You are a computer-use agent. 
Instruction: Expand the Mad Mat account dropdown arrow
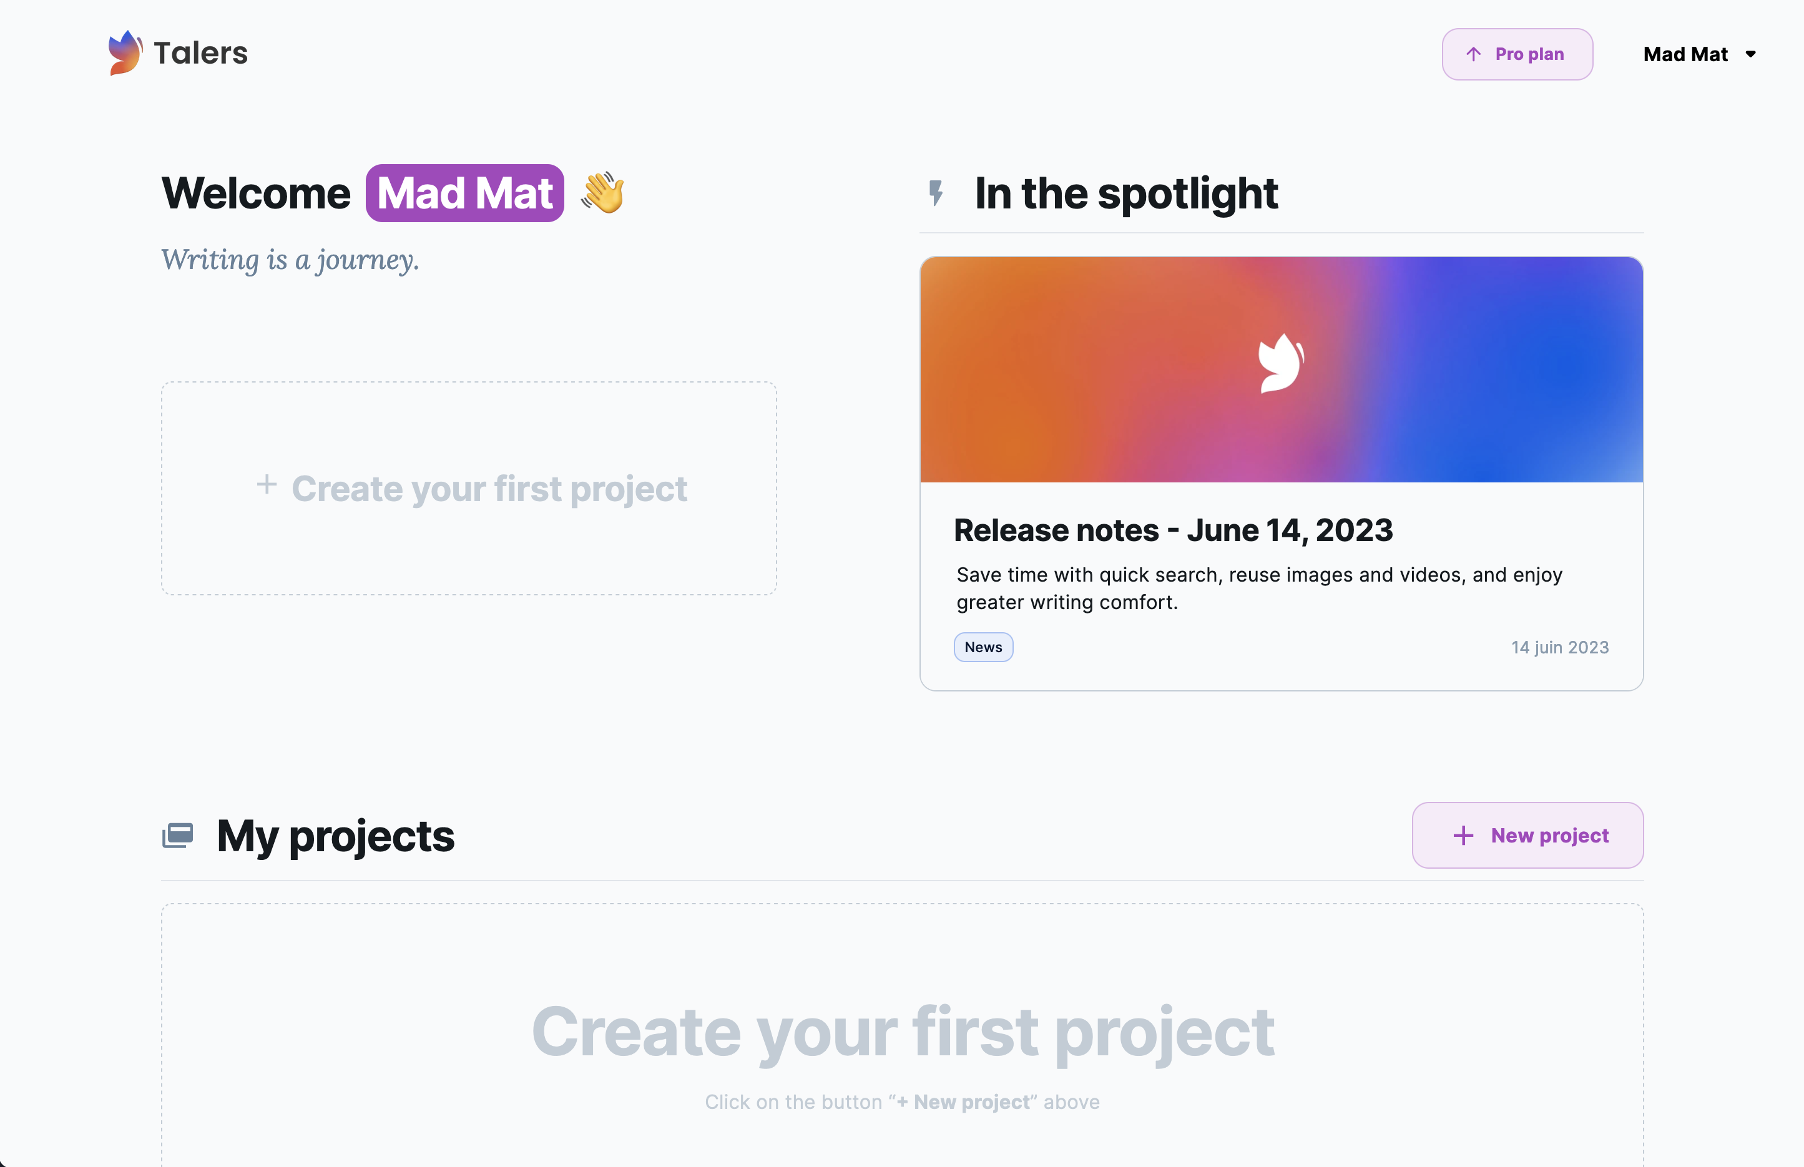[x=1750, y=54]
